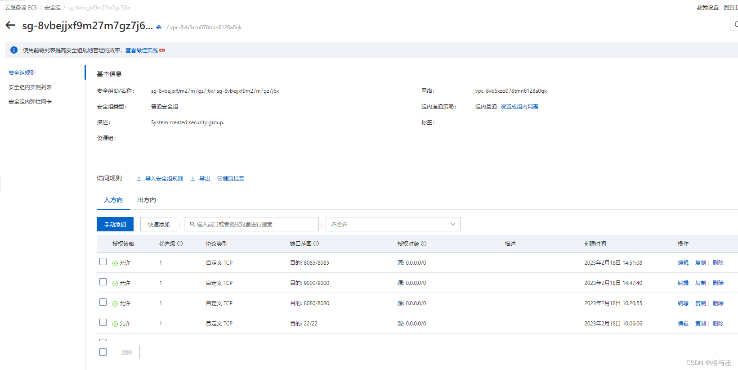Viewport: 738px width, 370px height.
Task: Edit the 8085/8085 rule via 编辑
Action: pos(683,263)
